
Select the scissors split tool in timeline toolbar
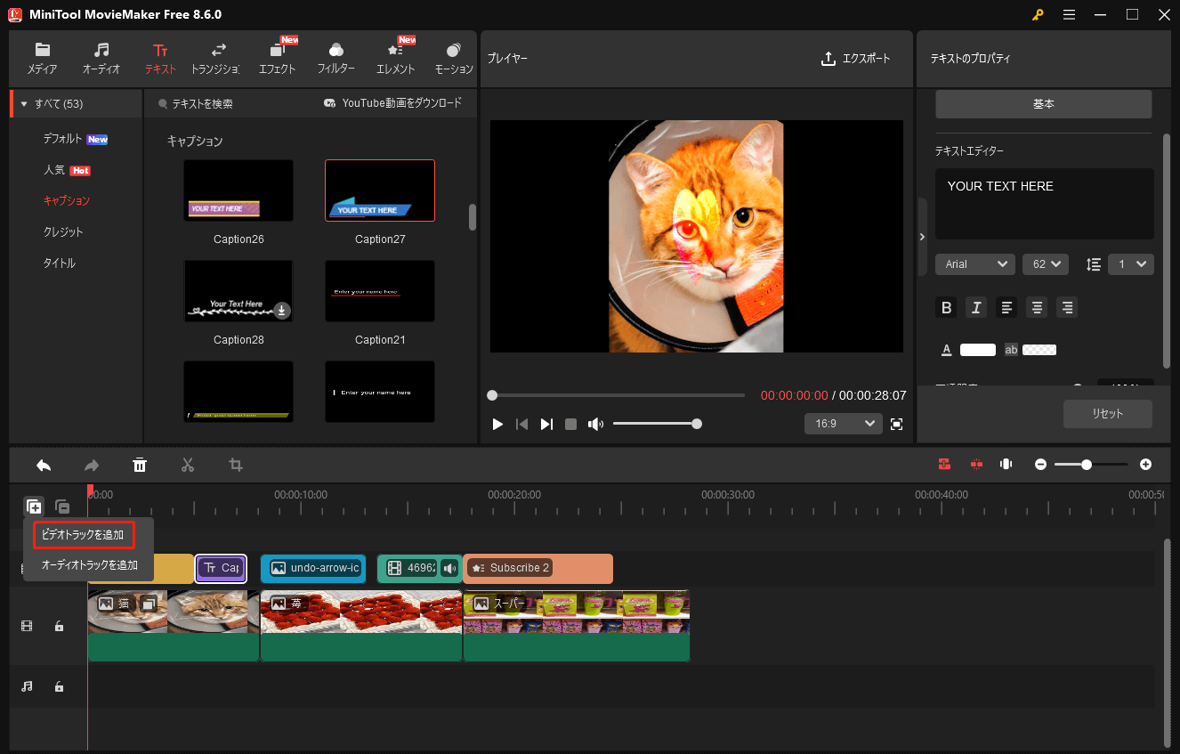click(188, 464)
